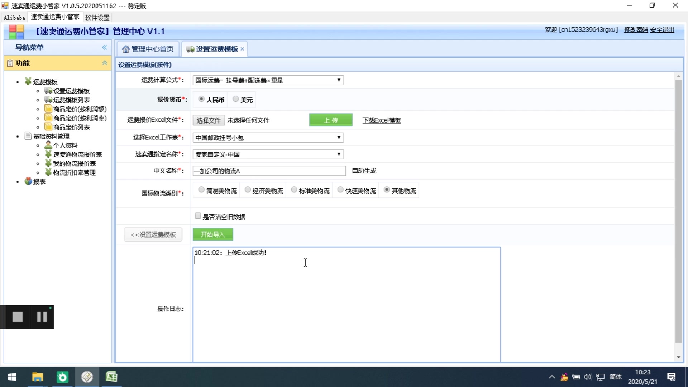Click 下载Excel模板 link
Viewport: 688px width, 387px height.
381,120
